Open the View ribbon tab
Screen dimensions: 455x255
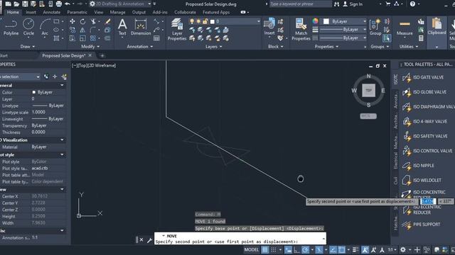tap(99, 12)
